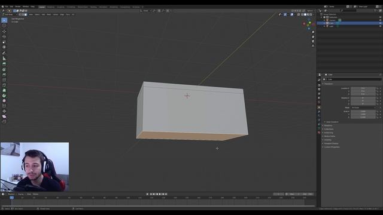383x215 pixels.
Task: Select the Extrude Region tool
Action: pos(4,64)
